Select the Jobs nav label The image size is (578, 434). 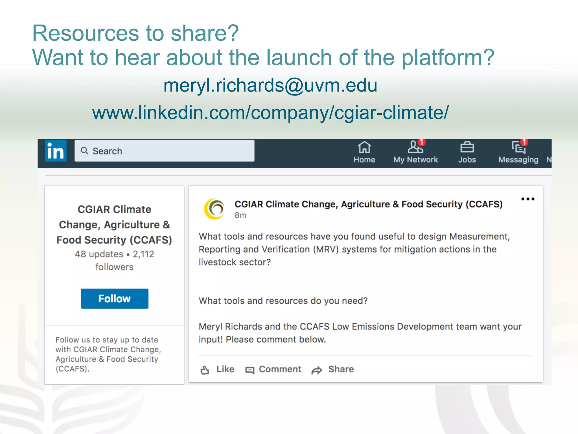[467, 160]
